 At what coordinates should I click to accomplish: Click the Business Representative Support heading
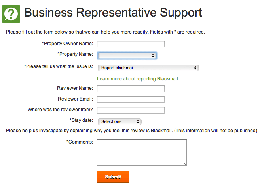113,13
